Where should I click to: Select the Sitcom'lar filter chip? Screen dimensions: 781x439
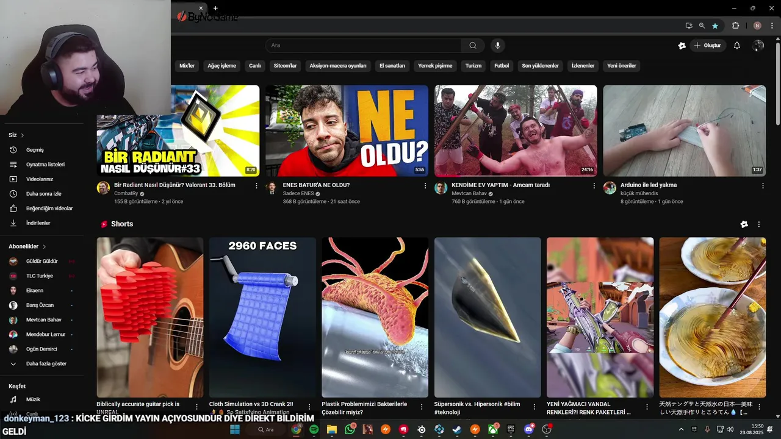[x=285, y=66]
